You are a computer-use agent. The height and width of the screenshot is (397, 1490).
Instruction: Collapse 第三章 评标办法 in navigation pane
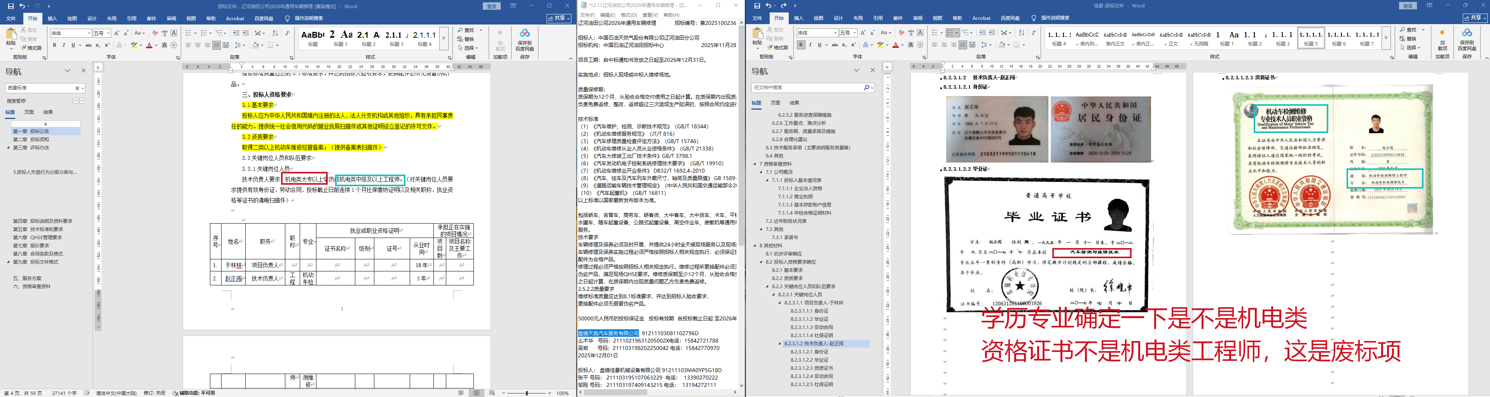[9, 148]
